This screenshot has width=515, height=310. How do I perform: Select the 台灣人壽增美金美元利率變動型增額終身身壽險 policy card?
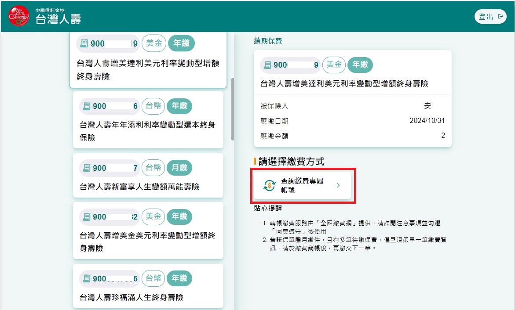(x=148, y=231)
